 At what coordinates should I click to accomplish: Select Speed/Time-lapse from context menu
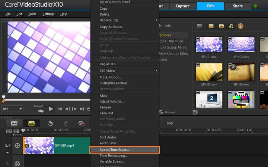pyautogui.click(x=124, y=150)
